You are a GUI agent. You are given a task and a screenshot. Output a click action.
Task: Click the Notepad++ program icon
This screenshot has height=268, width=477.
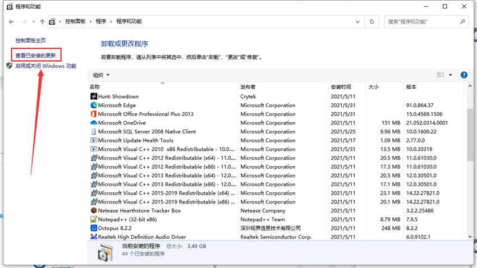click(94, 219)
